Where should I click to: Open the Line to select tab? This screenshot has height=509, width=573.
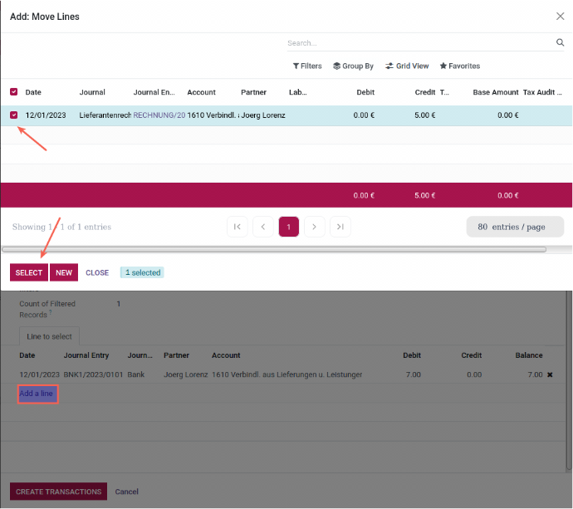point(50,336)
